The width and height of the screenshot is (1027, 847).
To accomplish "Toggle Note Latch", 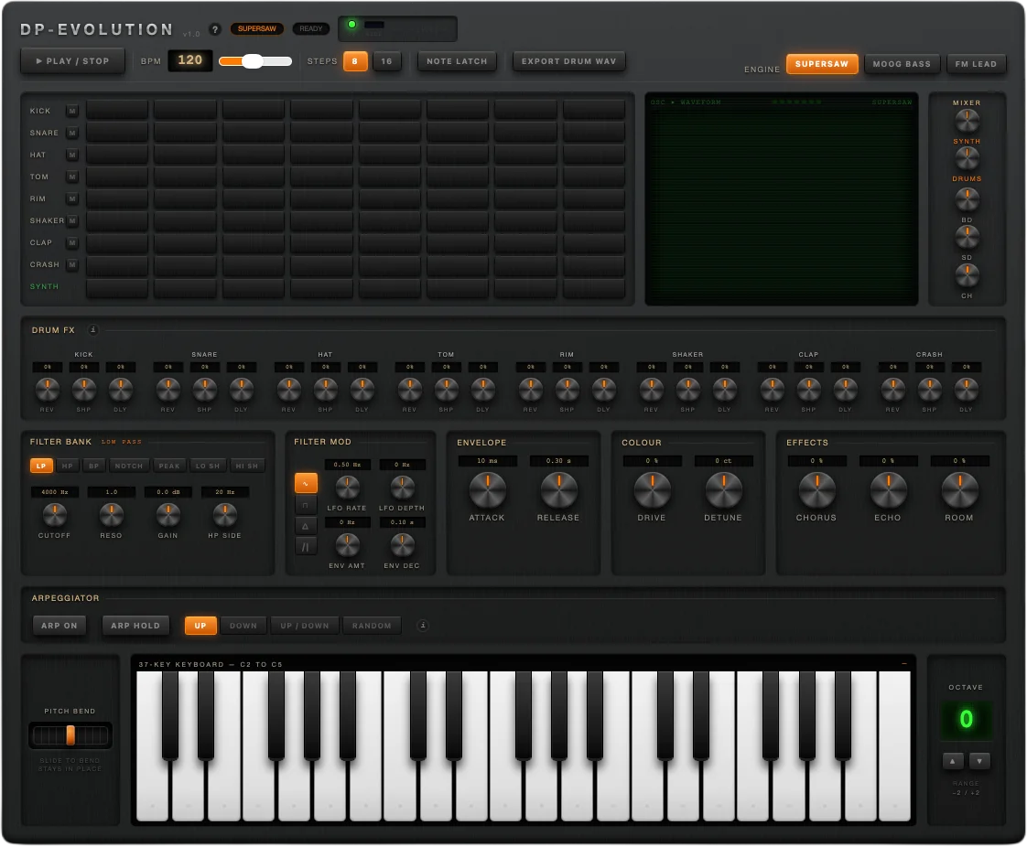I will 457,61.
